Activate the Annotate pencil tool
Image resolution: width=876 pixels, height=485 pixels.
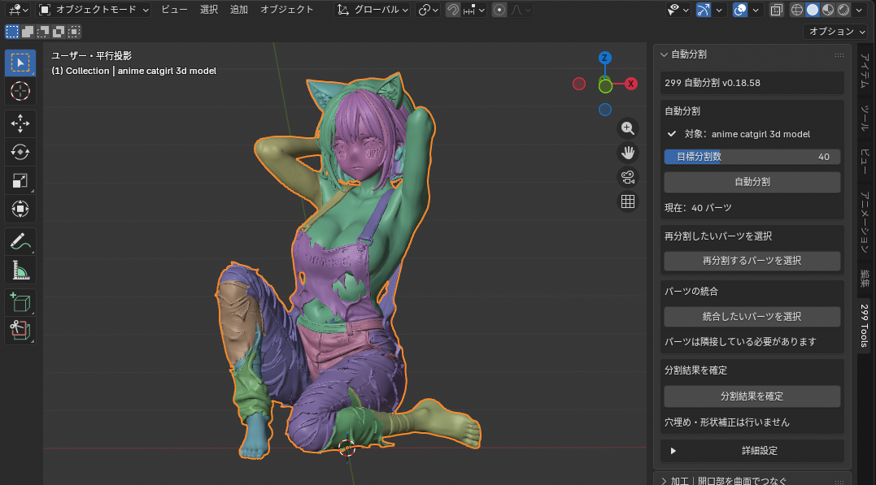click(20, 242)
